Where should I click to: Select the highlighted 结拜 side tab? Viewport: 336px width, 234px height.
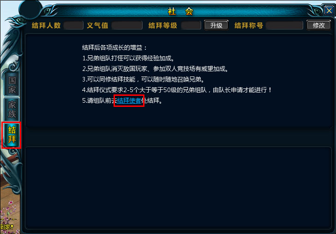click(12, 135)
